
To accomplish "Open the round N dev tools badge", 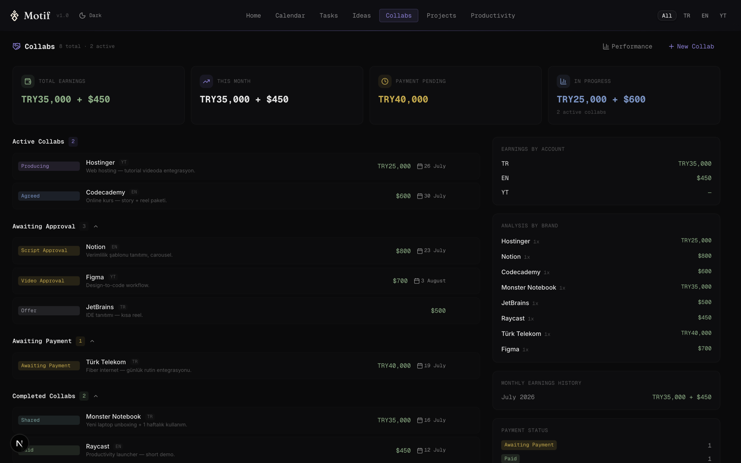I will tap(19, 444).
